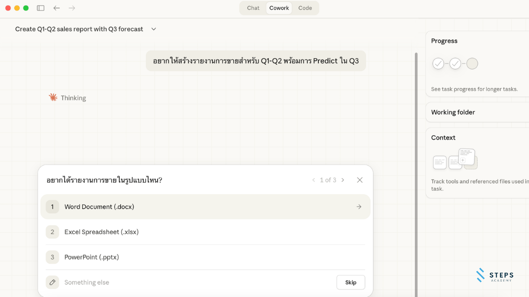Click the Skip button
Viewport: 529px width, 297px height.
(x=351, y=282)
